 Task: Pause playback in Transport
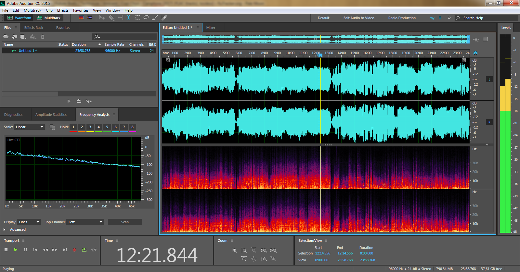[x=25, y=250]
